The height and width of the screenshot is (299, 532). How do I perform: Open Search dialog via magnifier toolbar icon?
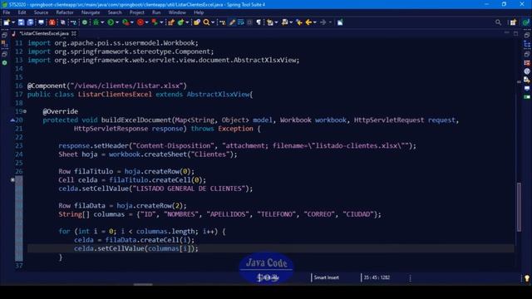(x=206, y=22)
